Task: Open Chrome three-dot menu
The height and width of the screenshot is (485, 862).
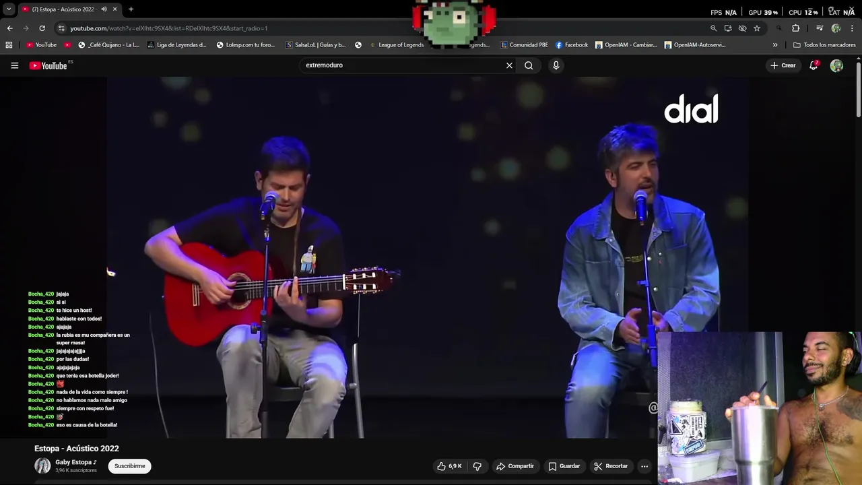Action: [x=853, y=28]
